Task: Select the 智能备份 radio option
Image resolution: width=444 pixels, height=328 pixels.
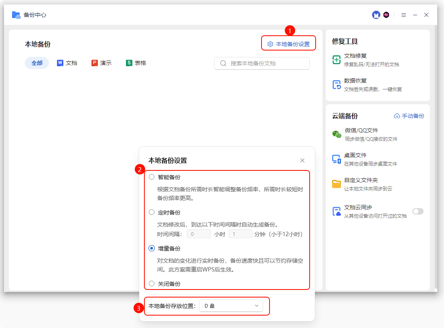Action: coord(152,177)
